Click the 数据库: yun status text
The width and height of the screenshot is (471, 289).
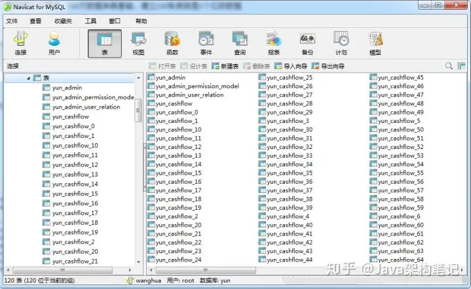215,281
